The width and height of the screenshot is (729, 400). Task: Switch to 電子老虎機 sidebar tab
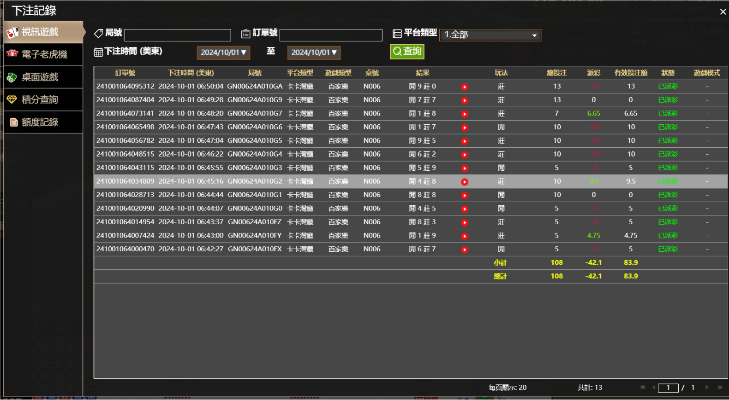tap(44, 54)
